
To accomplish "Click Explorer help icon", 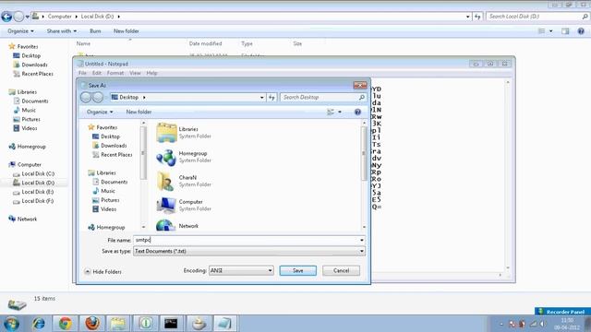I will (581, 31).
